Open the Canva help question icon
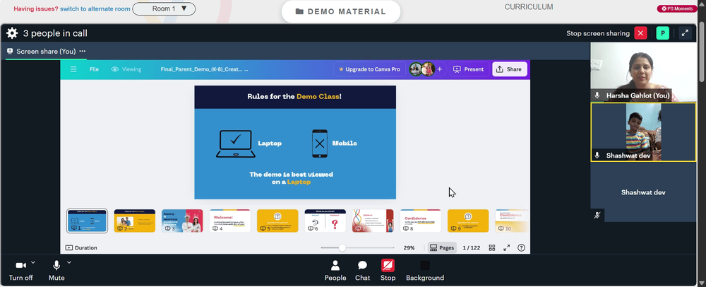Viewport: 706px width, 287px height. tap(522, 248)
